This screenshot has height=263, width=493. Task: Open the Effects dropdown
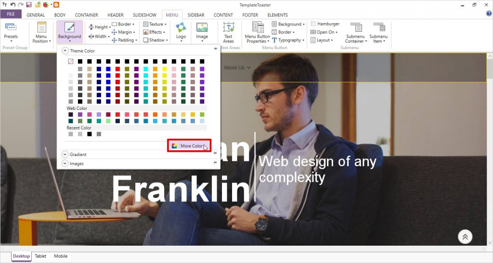(x=154, y=32)
